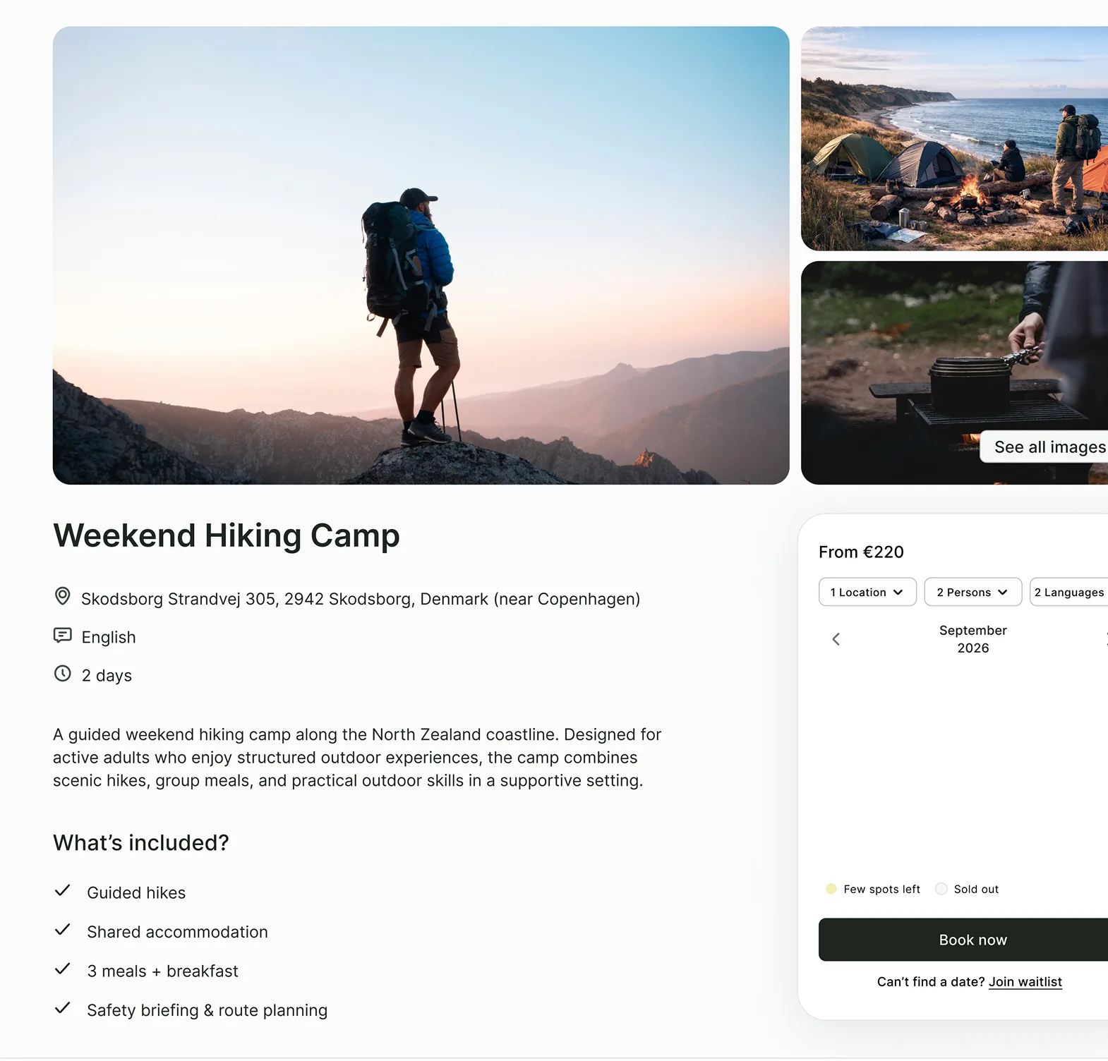Toggle the Few spots left legend indicator
The height and width of the screenshot is (1061, 1108).
click(x=830, y=889)
